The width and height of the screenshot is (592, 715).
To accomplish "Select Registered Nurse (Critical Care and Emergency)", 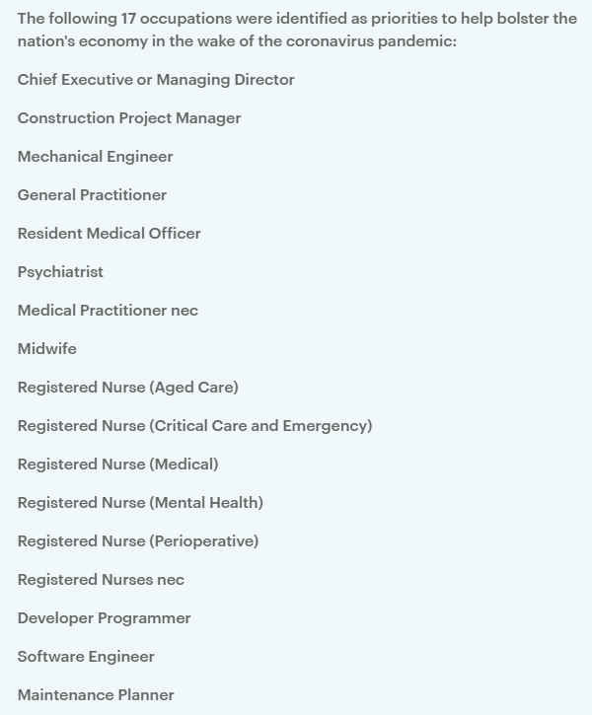I will (194, 426).
